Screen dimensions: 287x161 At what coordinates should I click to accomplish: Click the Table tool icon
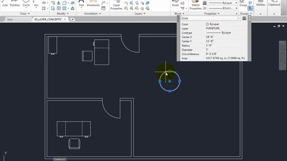[x=103, y=8]
